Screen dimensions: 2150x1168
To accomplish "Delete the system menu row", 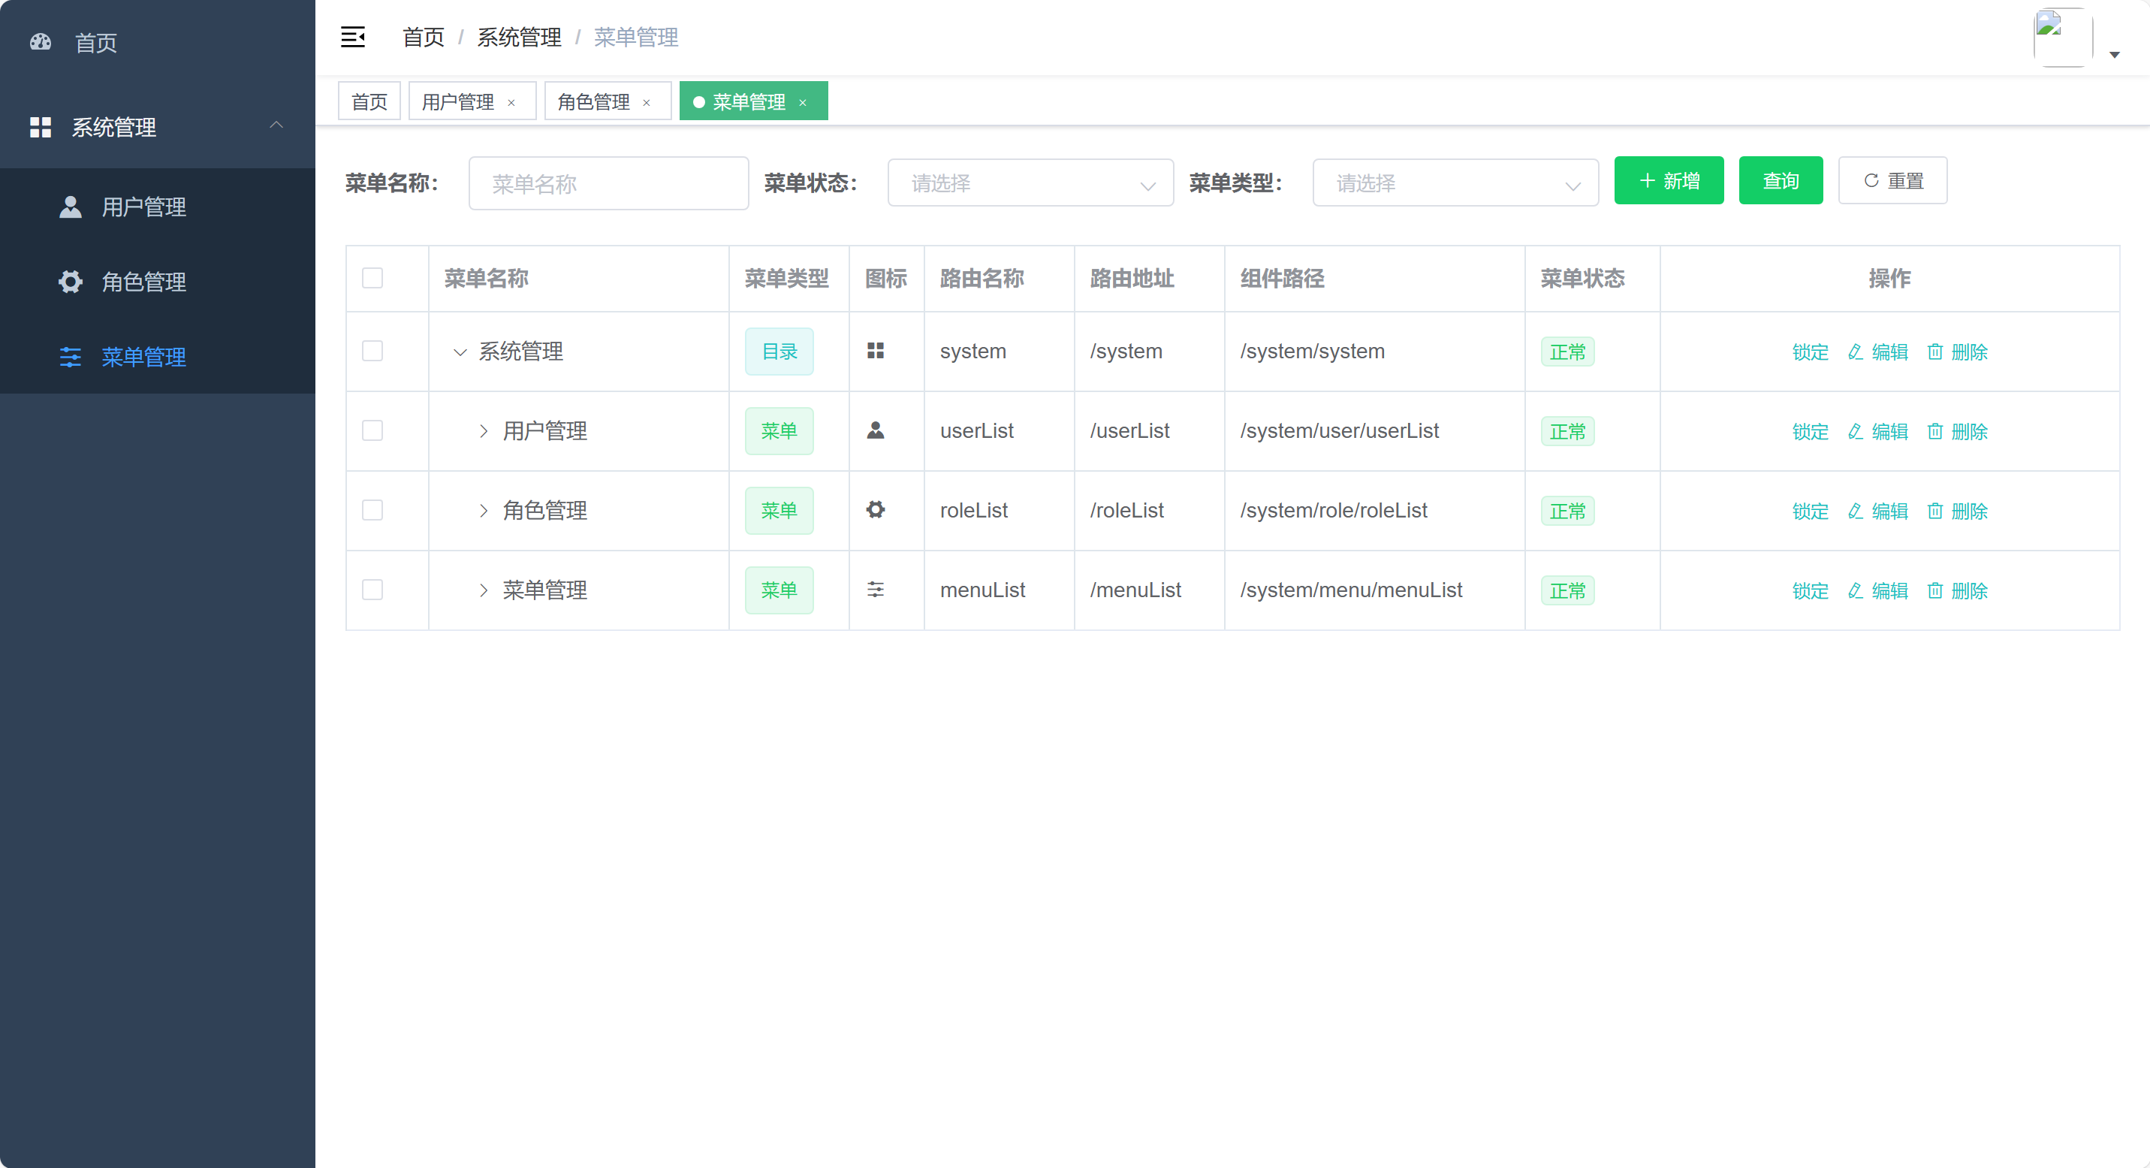I will coord(1957,352).
